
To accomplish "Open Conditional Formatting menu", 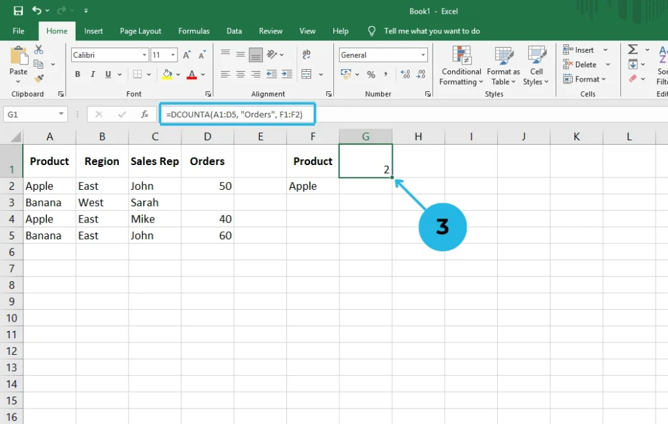I will click(x=461, y=66).
